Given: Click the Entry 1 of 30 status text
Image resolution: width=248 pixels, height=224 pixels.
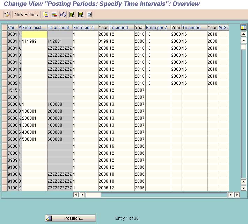Looking at the screenshot, I should tap(127, 218).
